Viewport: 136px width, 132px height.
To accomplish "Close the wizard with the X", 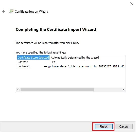I will [x=132, y=4].
